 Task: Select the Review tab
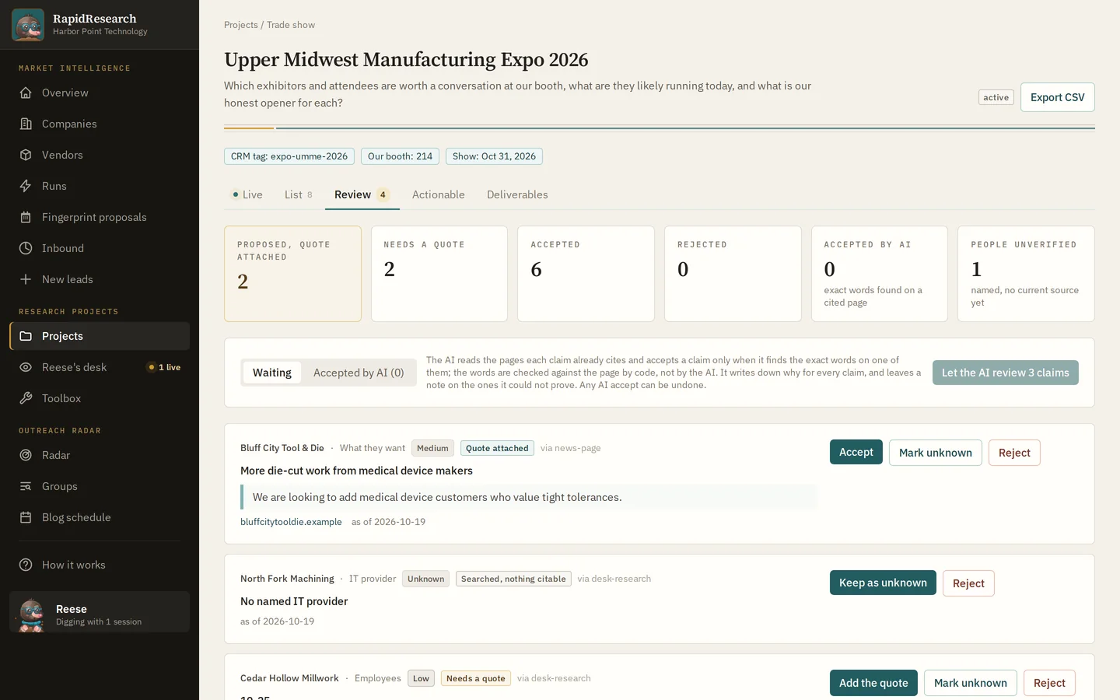[x=362, y=194]
